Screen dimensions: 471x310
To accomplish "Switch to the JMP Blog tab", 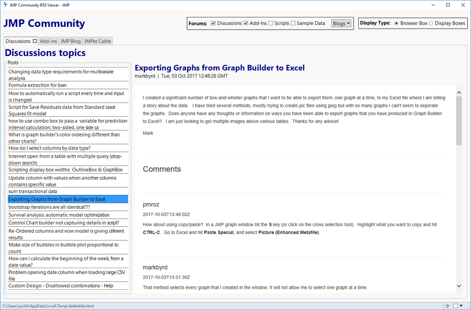I will tap(71, 41).
